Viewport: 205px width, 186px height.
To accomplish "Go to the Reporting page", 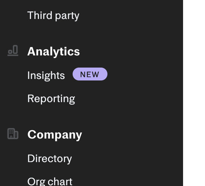I will (x=51, y=99).
